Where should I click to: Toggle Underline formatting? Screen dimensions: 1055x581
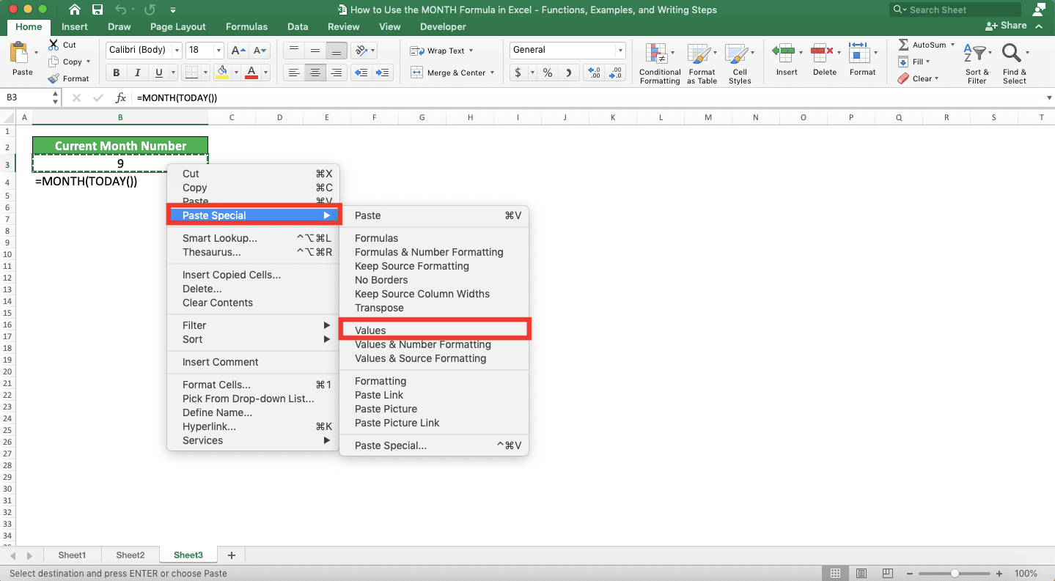[x=159, y=73]
